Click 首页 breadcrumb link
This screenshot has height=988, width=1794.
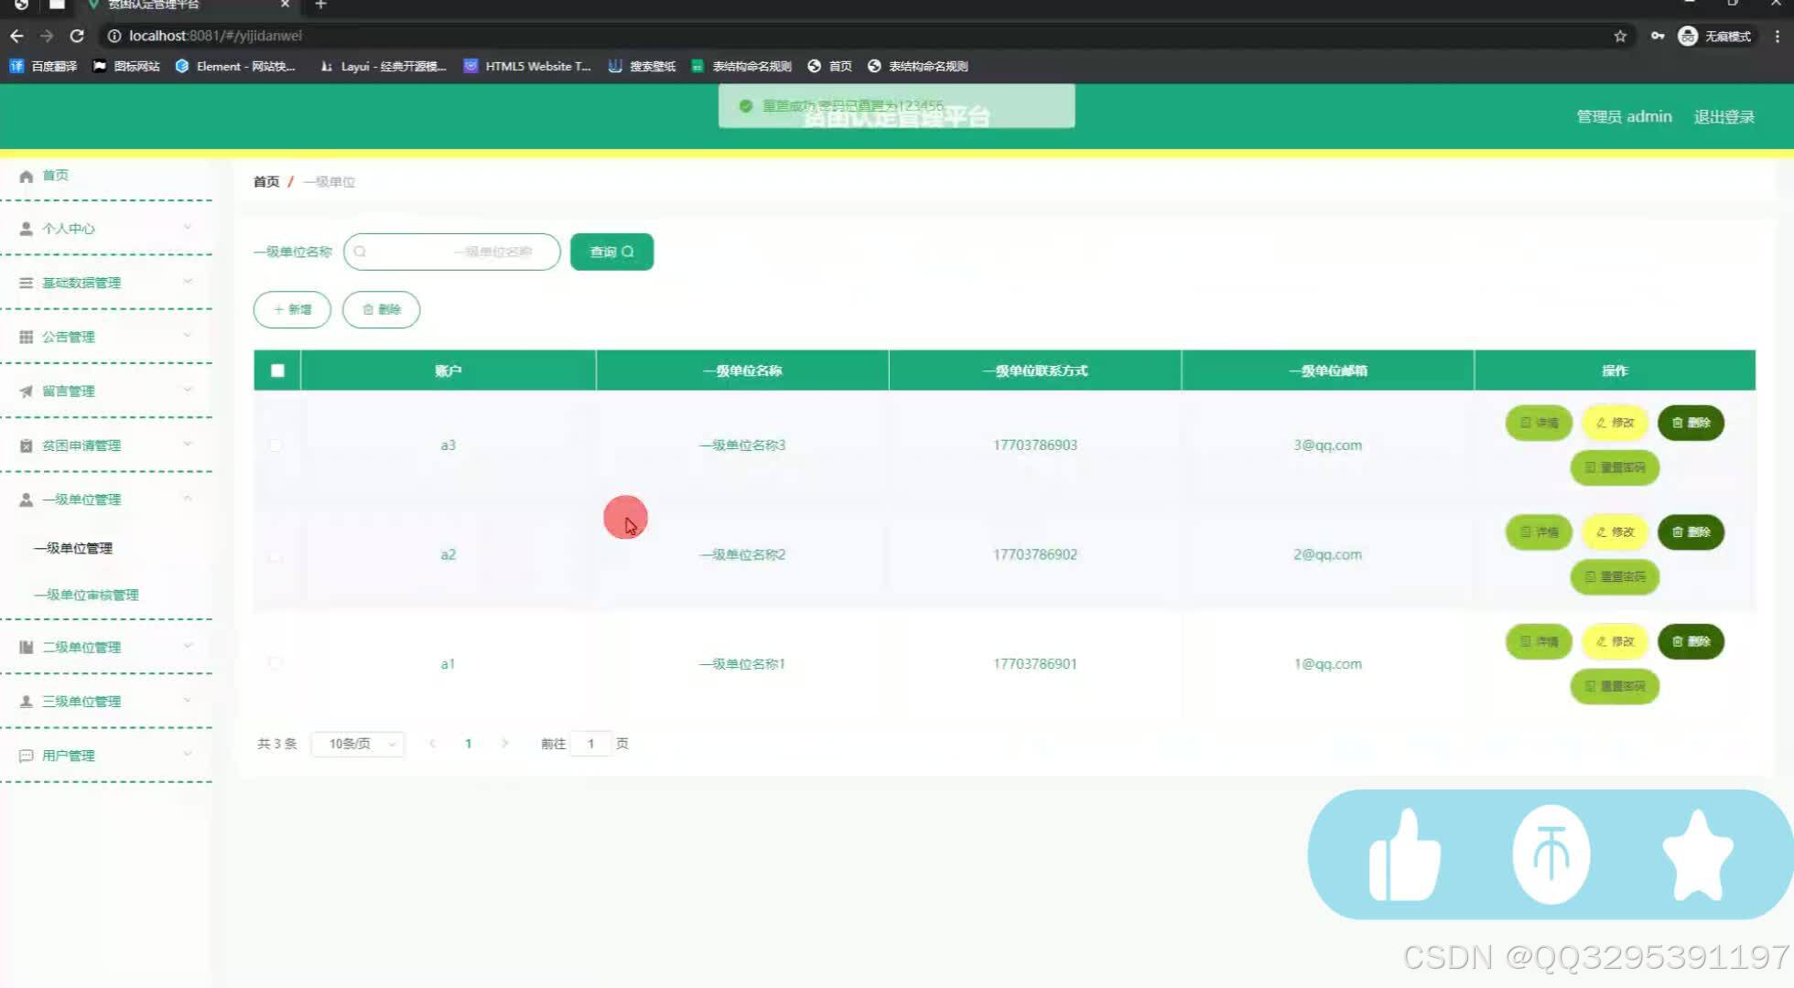pos(266,181)
